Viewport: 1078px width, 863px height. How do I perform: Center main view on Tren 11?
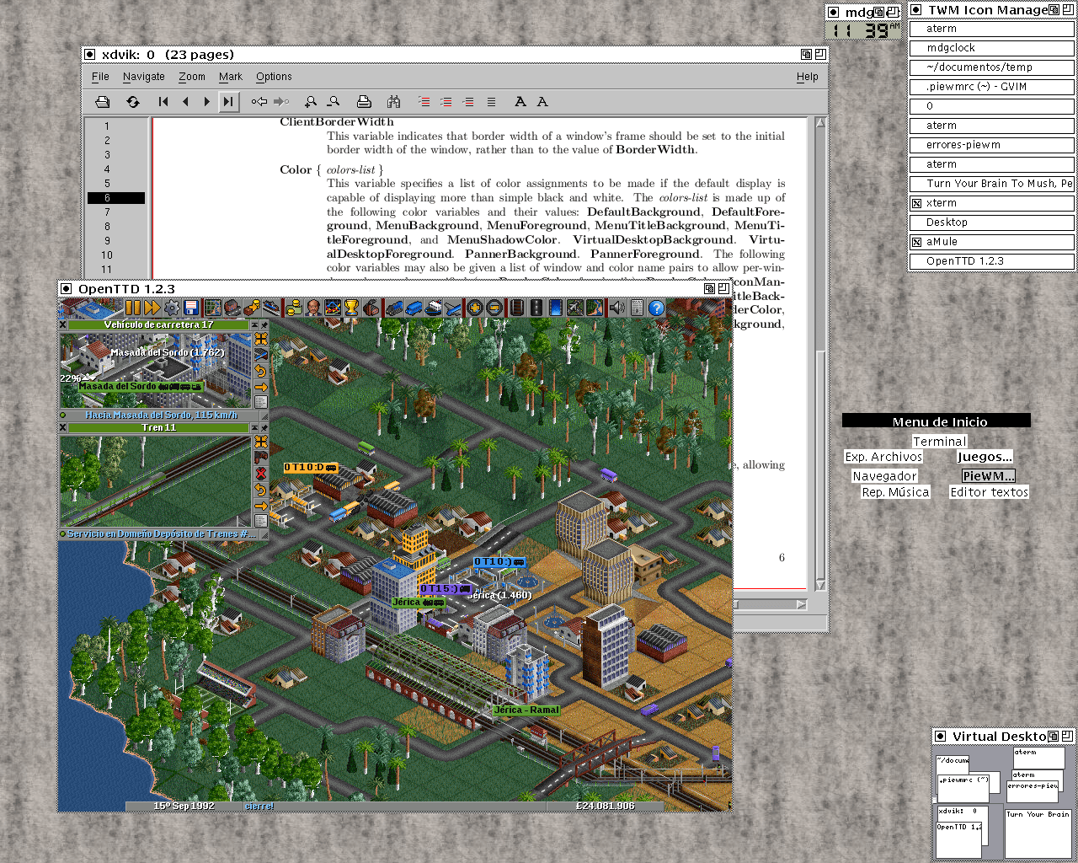pos(261,443)
